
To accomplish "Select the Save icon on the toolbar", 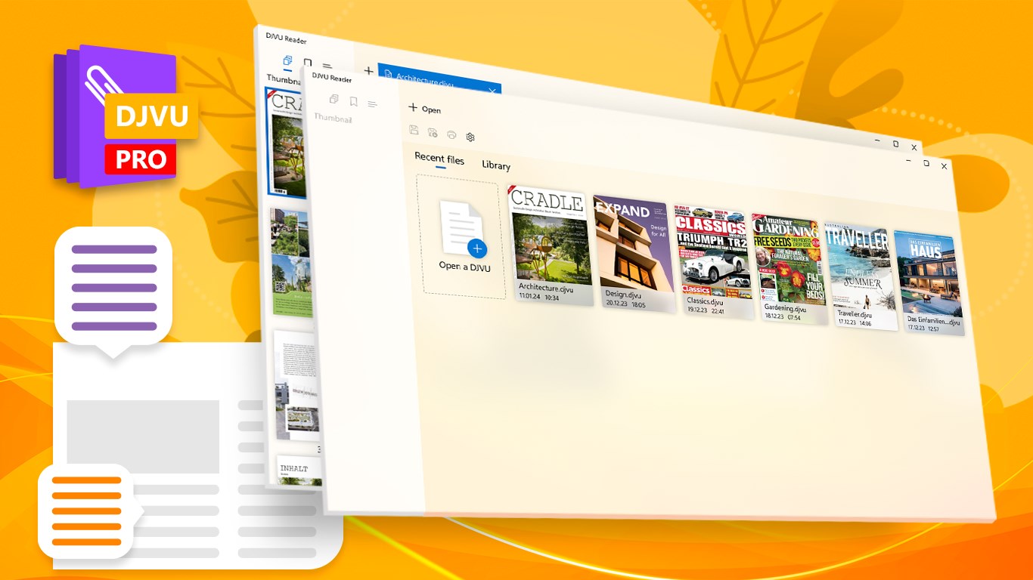I will [414, 131].
